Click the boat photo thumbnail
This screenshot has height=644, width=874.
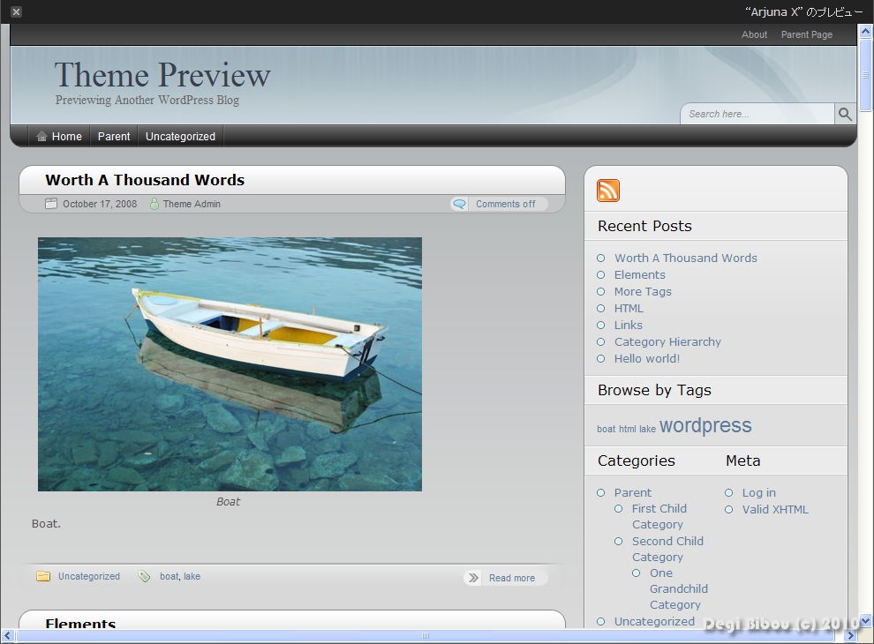pos(230,364)
